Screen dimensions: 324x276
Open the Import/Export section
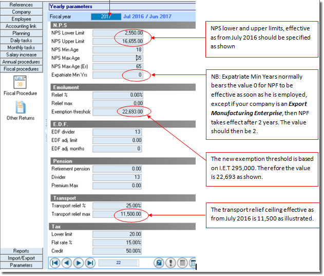[x=21, y=258]
